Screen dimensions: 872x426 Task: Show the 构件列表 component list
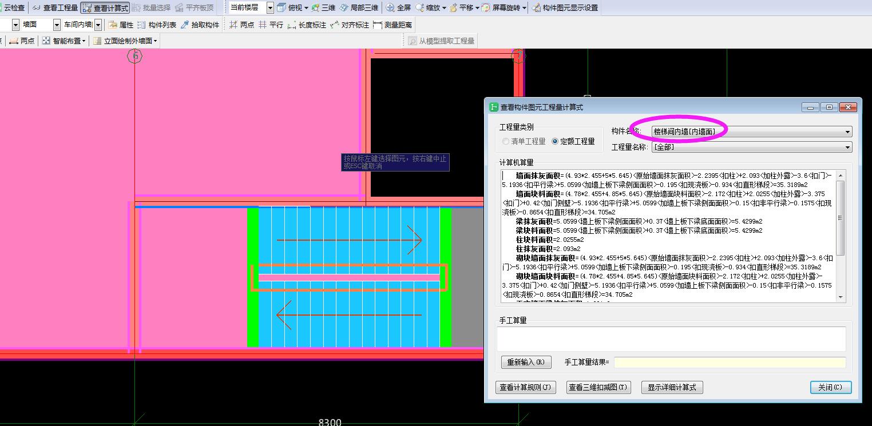(x=157, y=25)
